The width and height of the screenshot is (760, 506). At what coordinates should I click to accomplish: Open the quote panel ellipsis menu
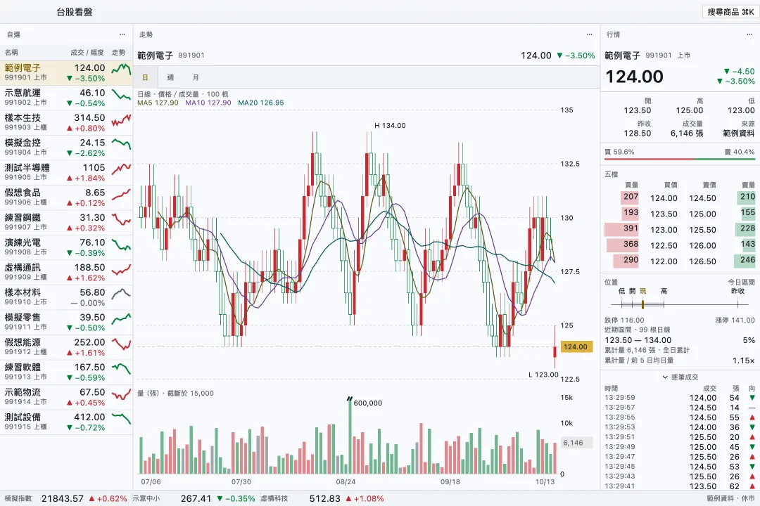[x=749, y=34]
